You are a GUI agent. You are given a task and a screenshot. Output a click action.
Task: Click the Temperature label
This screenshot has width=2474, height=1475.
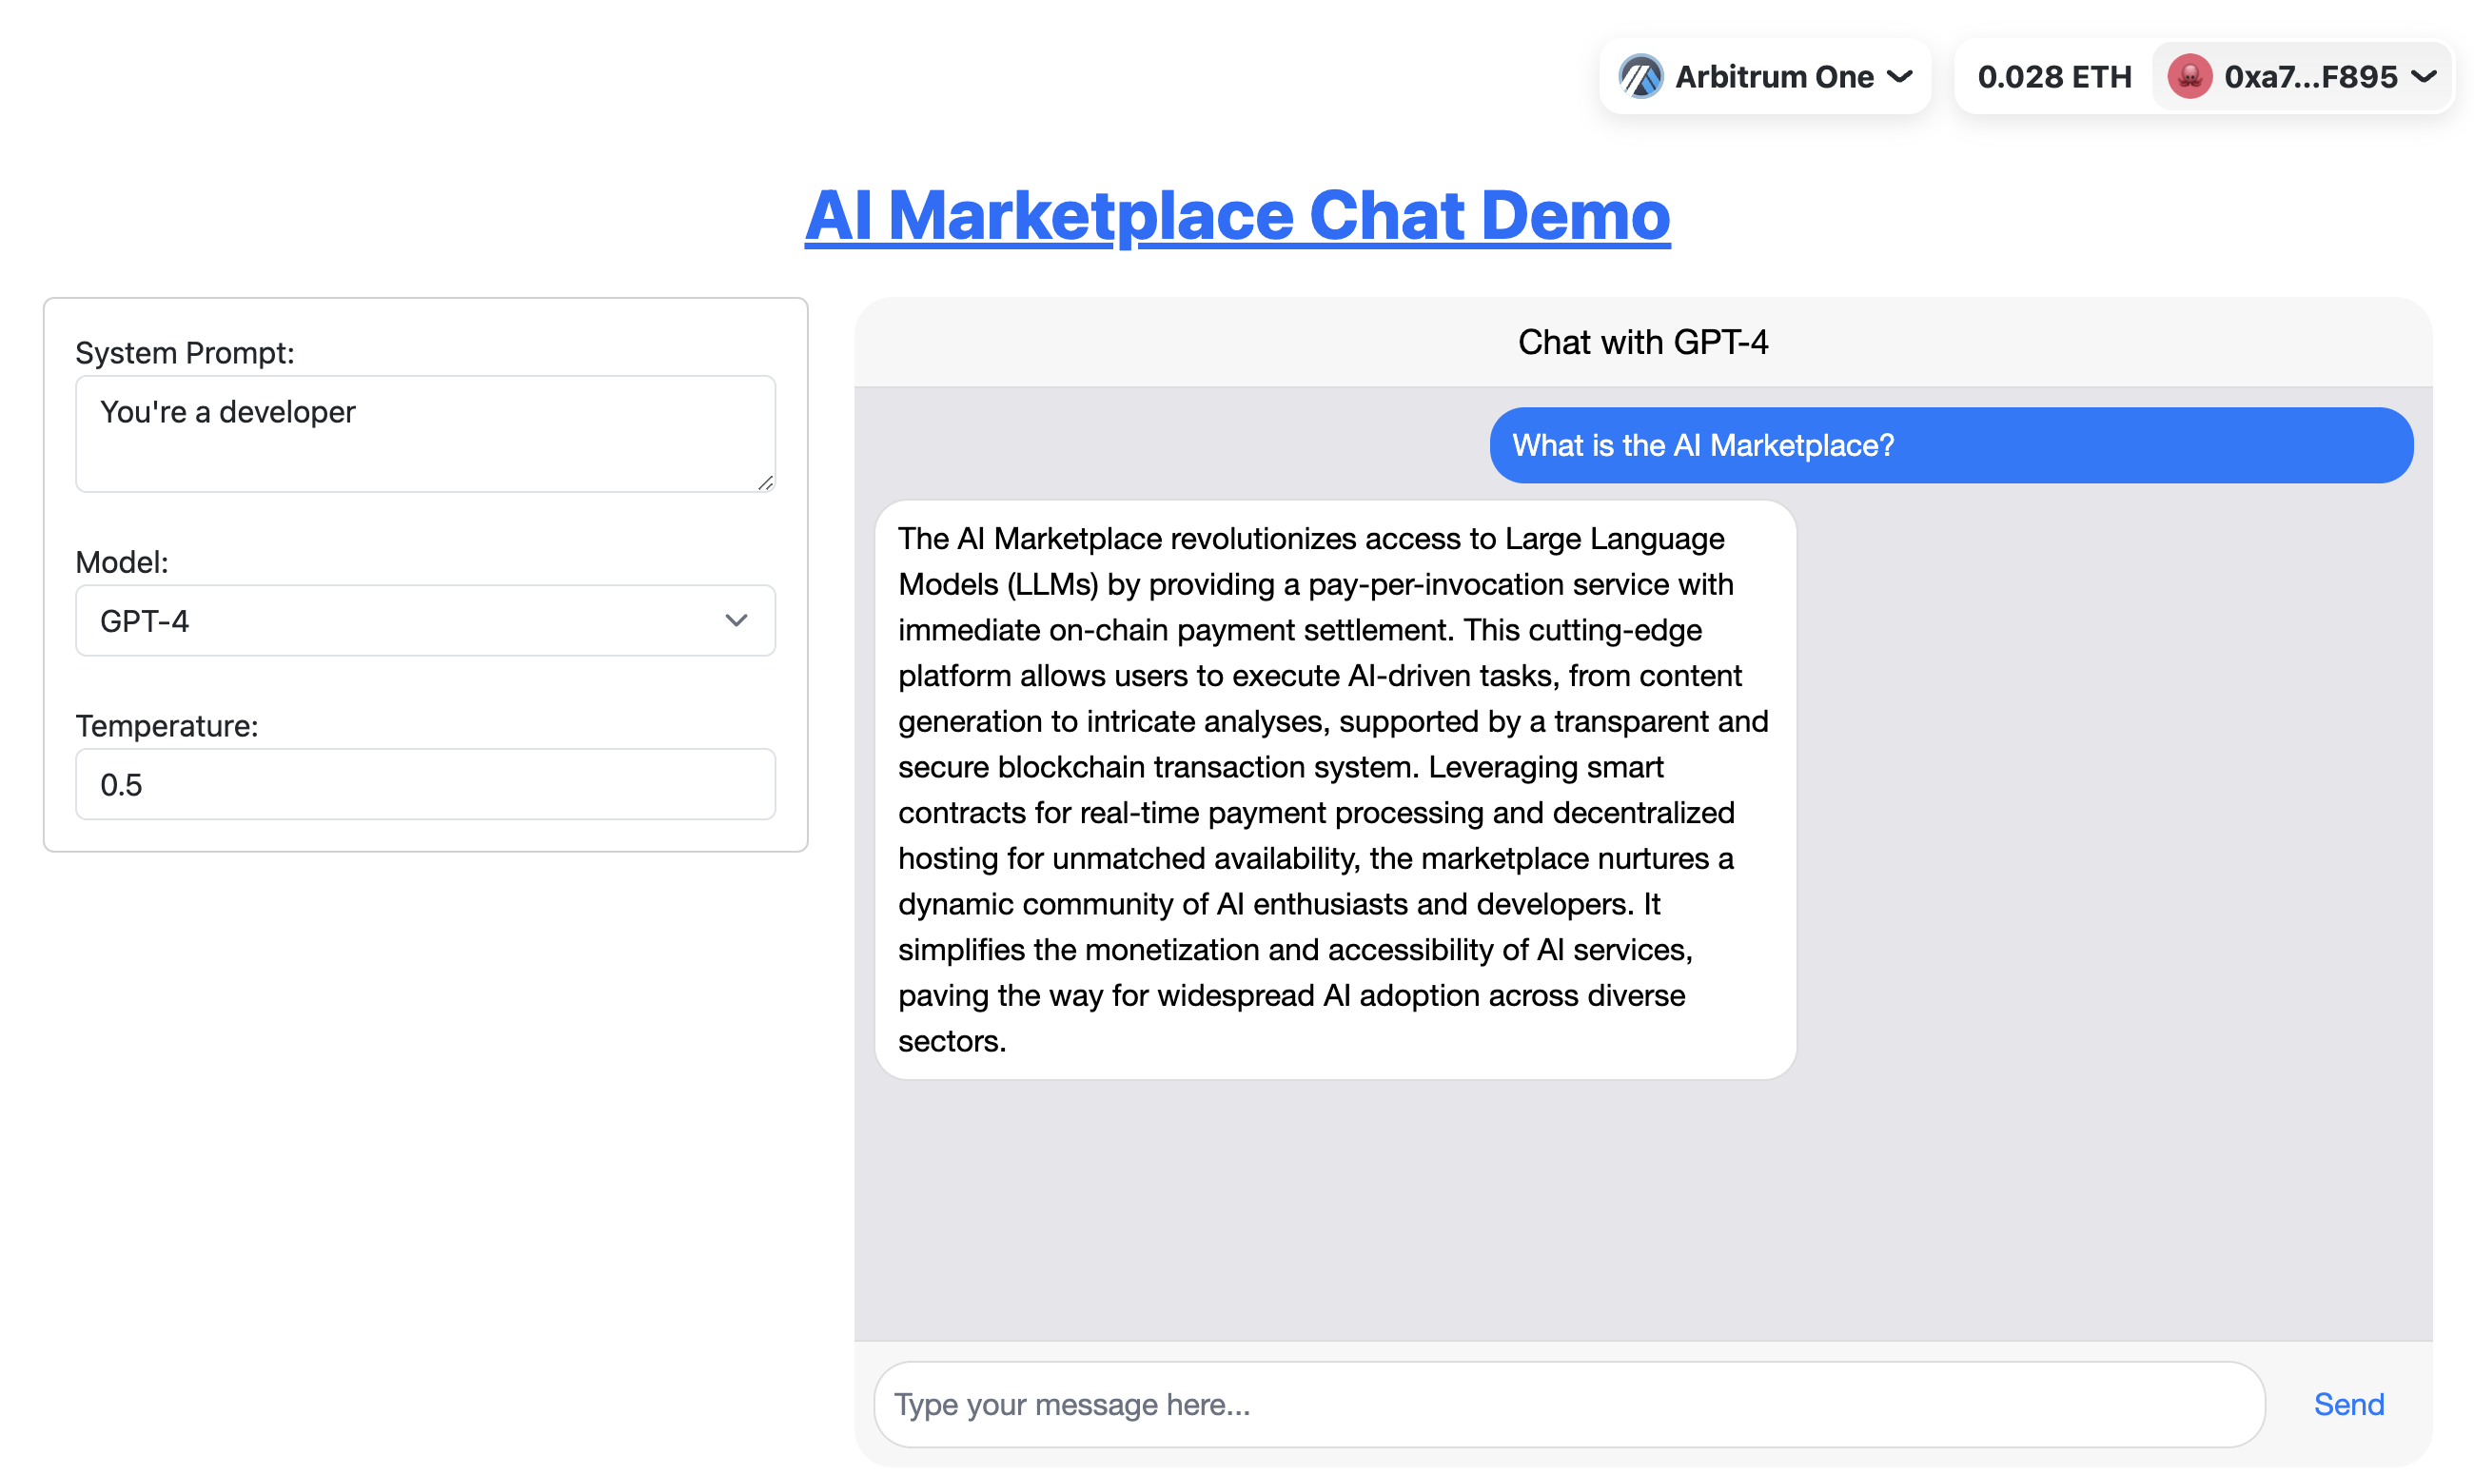point(166,725)
